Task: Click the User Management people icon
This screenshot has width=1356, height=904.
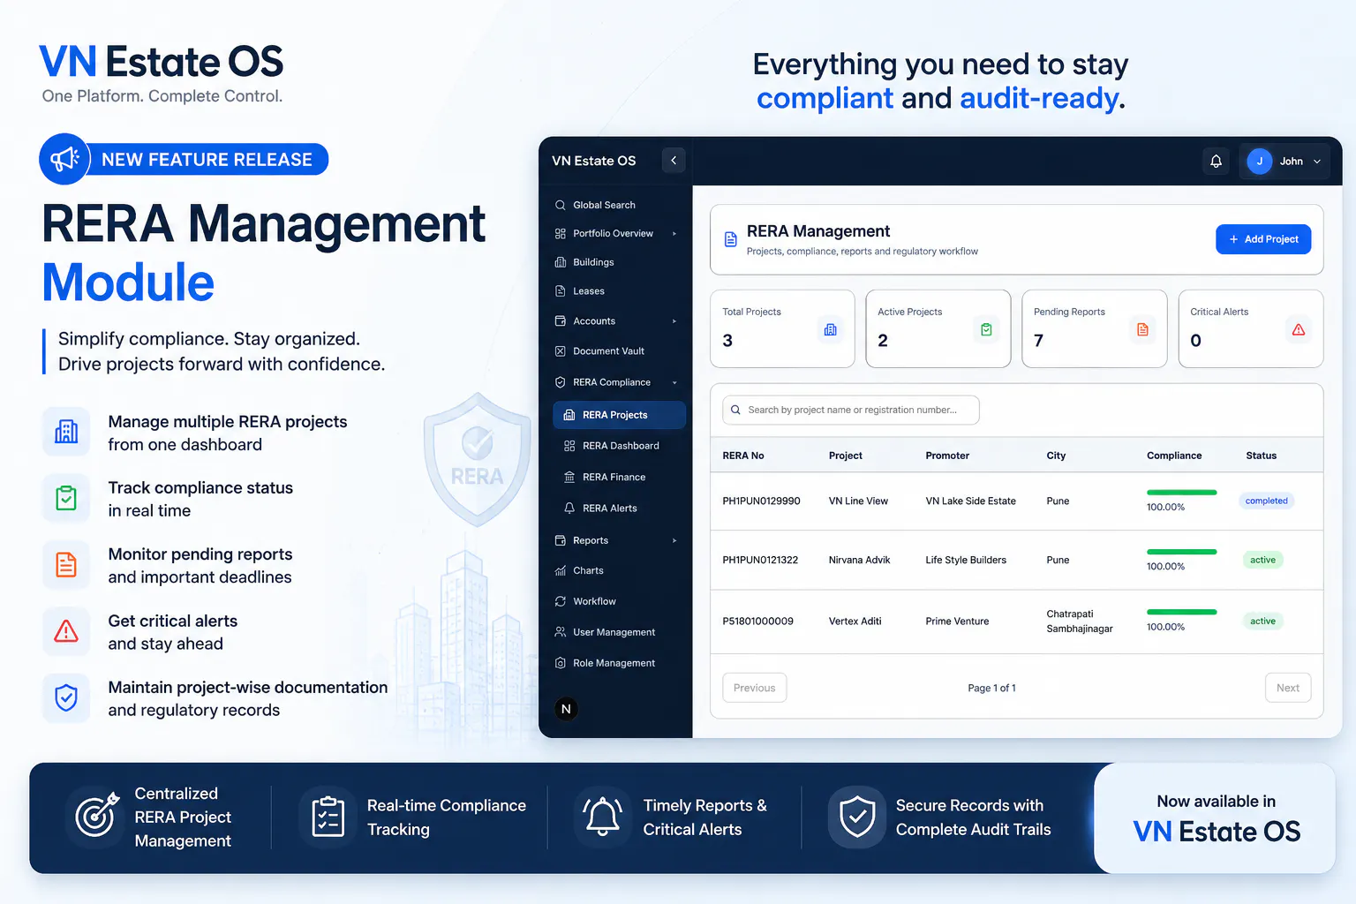Action: (x=561, y=632)
